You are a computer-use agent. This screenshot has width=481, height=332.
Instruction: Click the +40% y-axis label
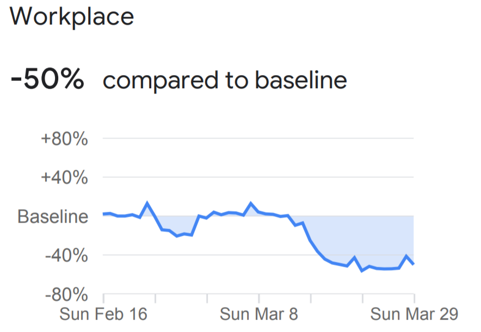tap(65, 177)
